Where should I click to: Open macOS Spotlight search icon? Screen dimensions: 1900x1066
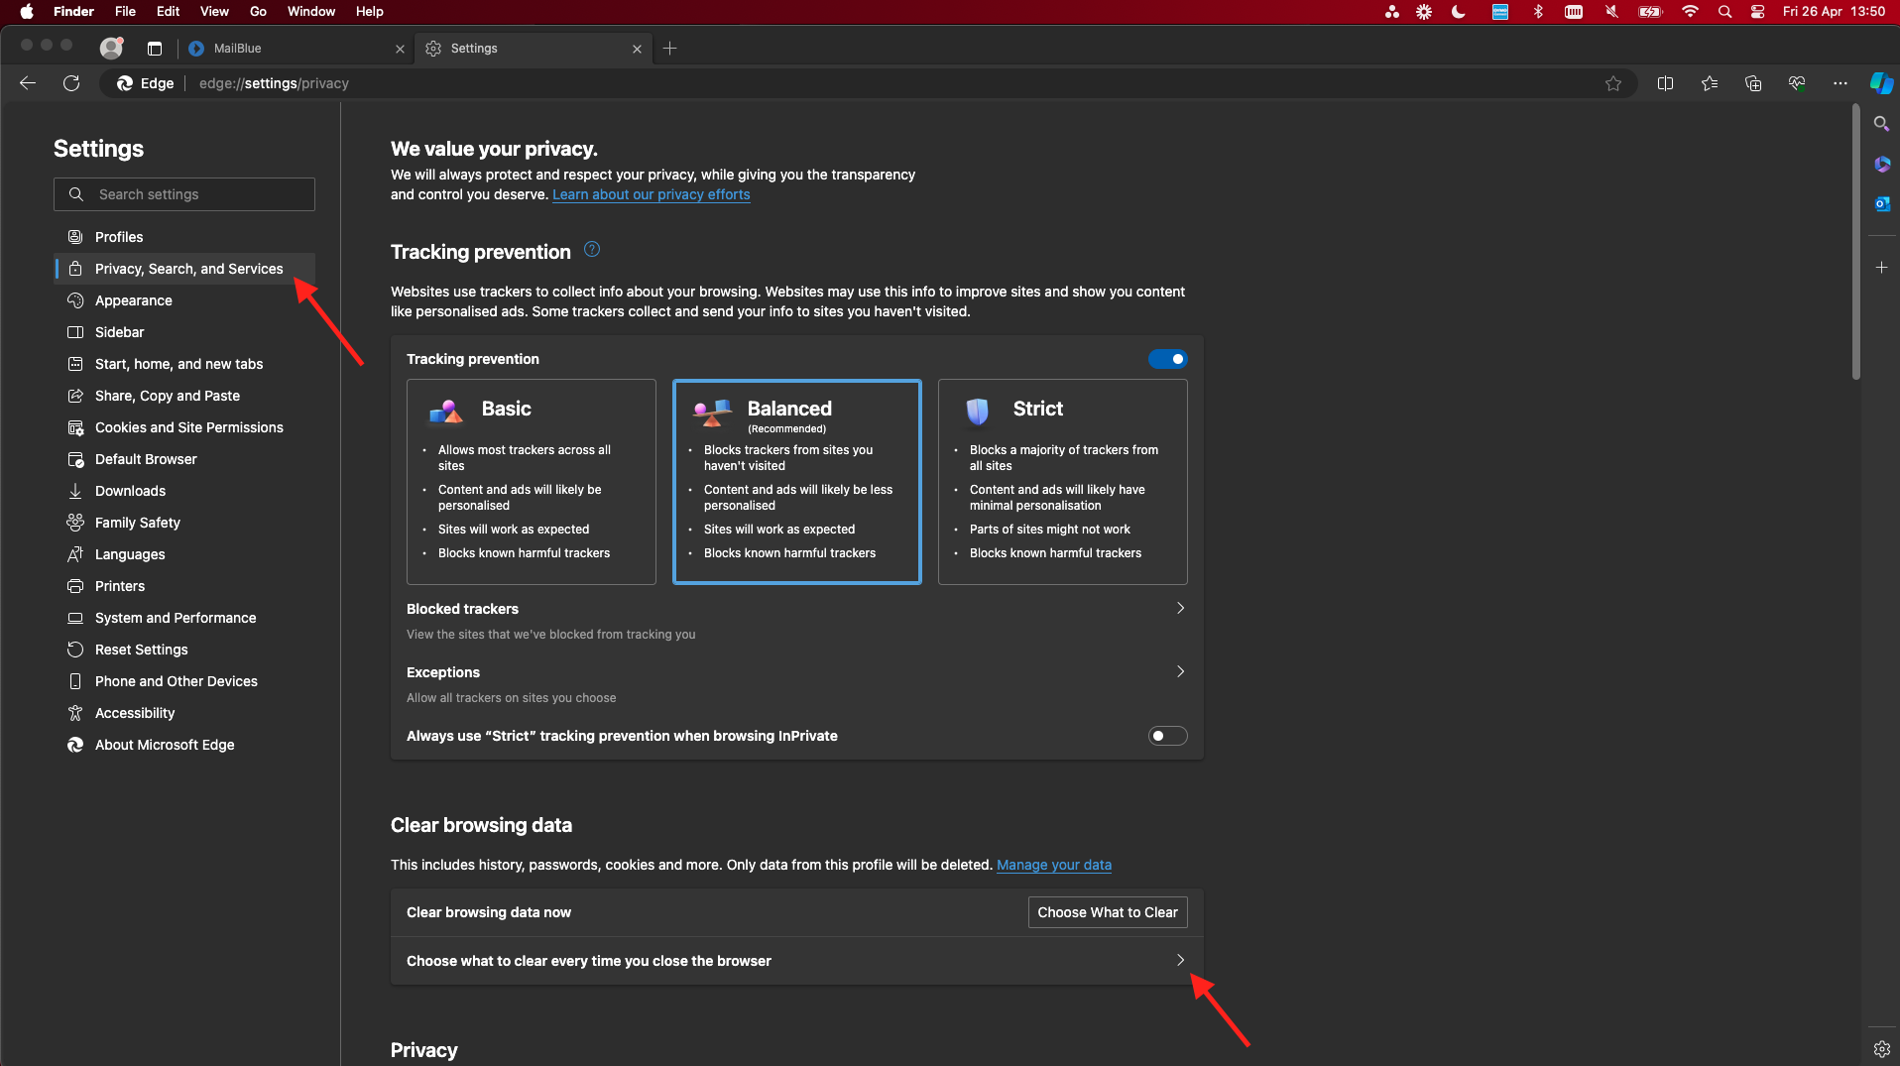(x=1724, y=12)
